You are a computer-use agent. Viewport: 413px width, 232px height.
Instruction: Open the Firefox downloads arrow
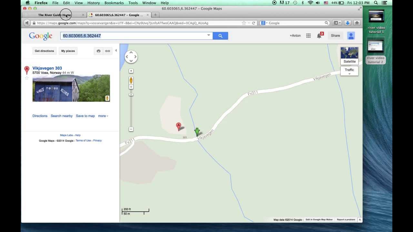click(348, 23)
